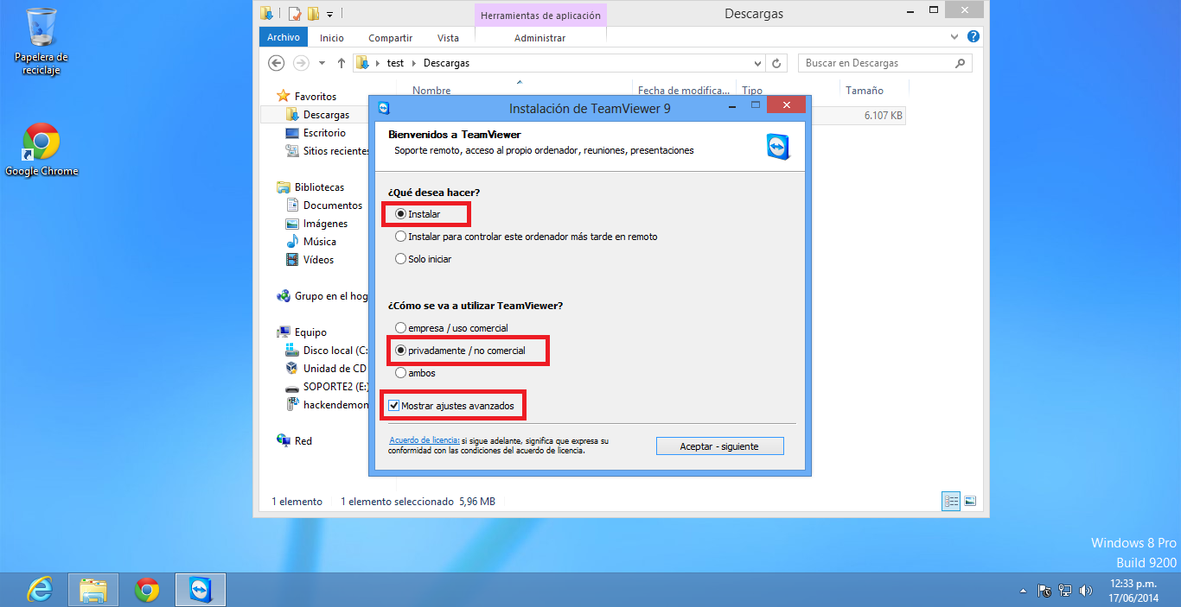
Task: Click the TeamViewer logo in the installer header
Action: click(x=777, y=147)
